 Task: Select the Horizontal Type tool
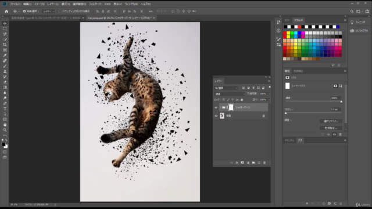click(5, 109)
